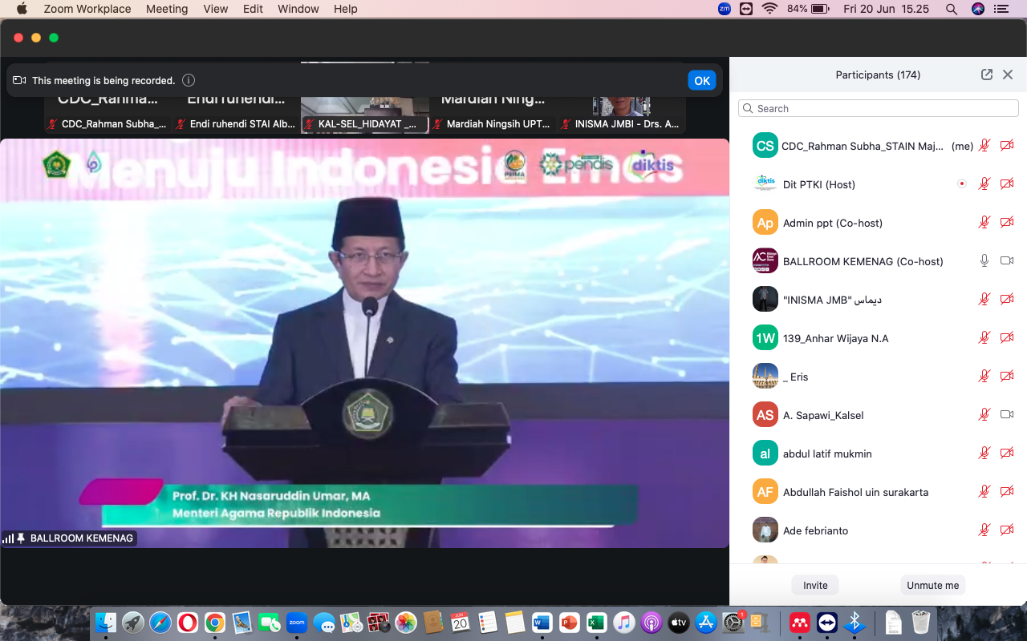The image size is (1027, 641).
Task: Click camera-off icon of Abdullah Faishol
Action: click(1007, 492)
